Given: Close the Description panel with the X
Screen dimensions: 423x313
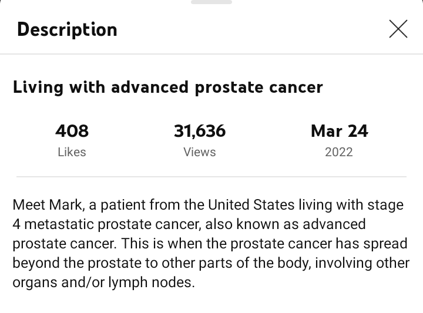Looking at the screenshot, I should 398,29.
